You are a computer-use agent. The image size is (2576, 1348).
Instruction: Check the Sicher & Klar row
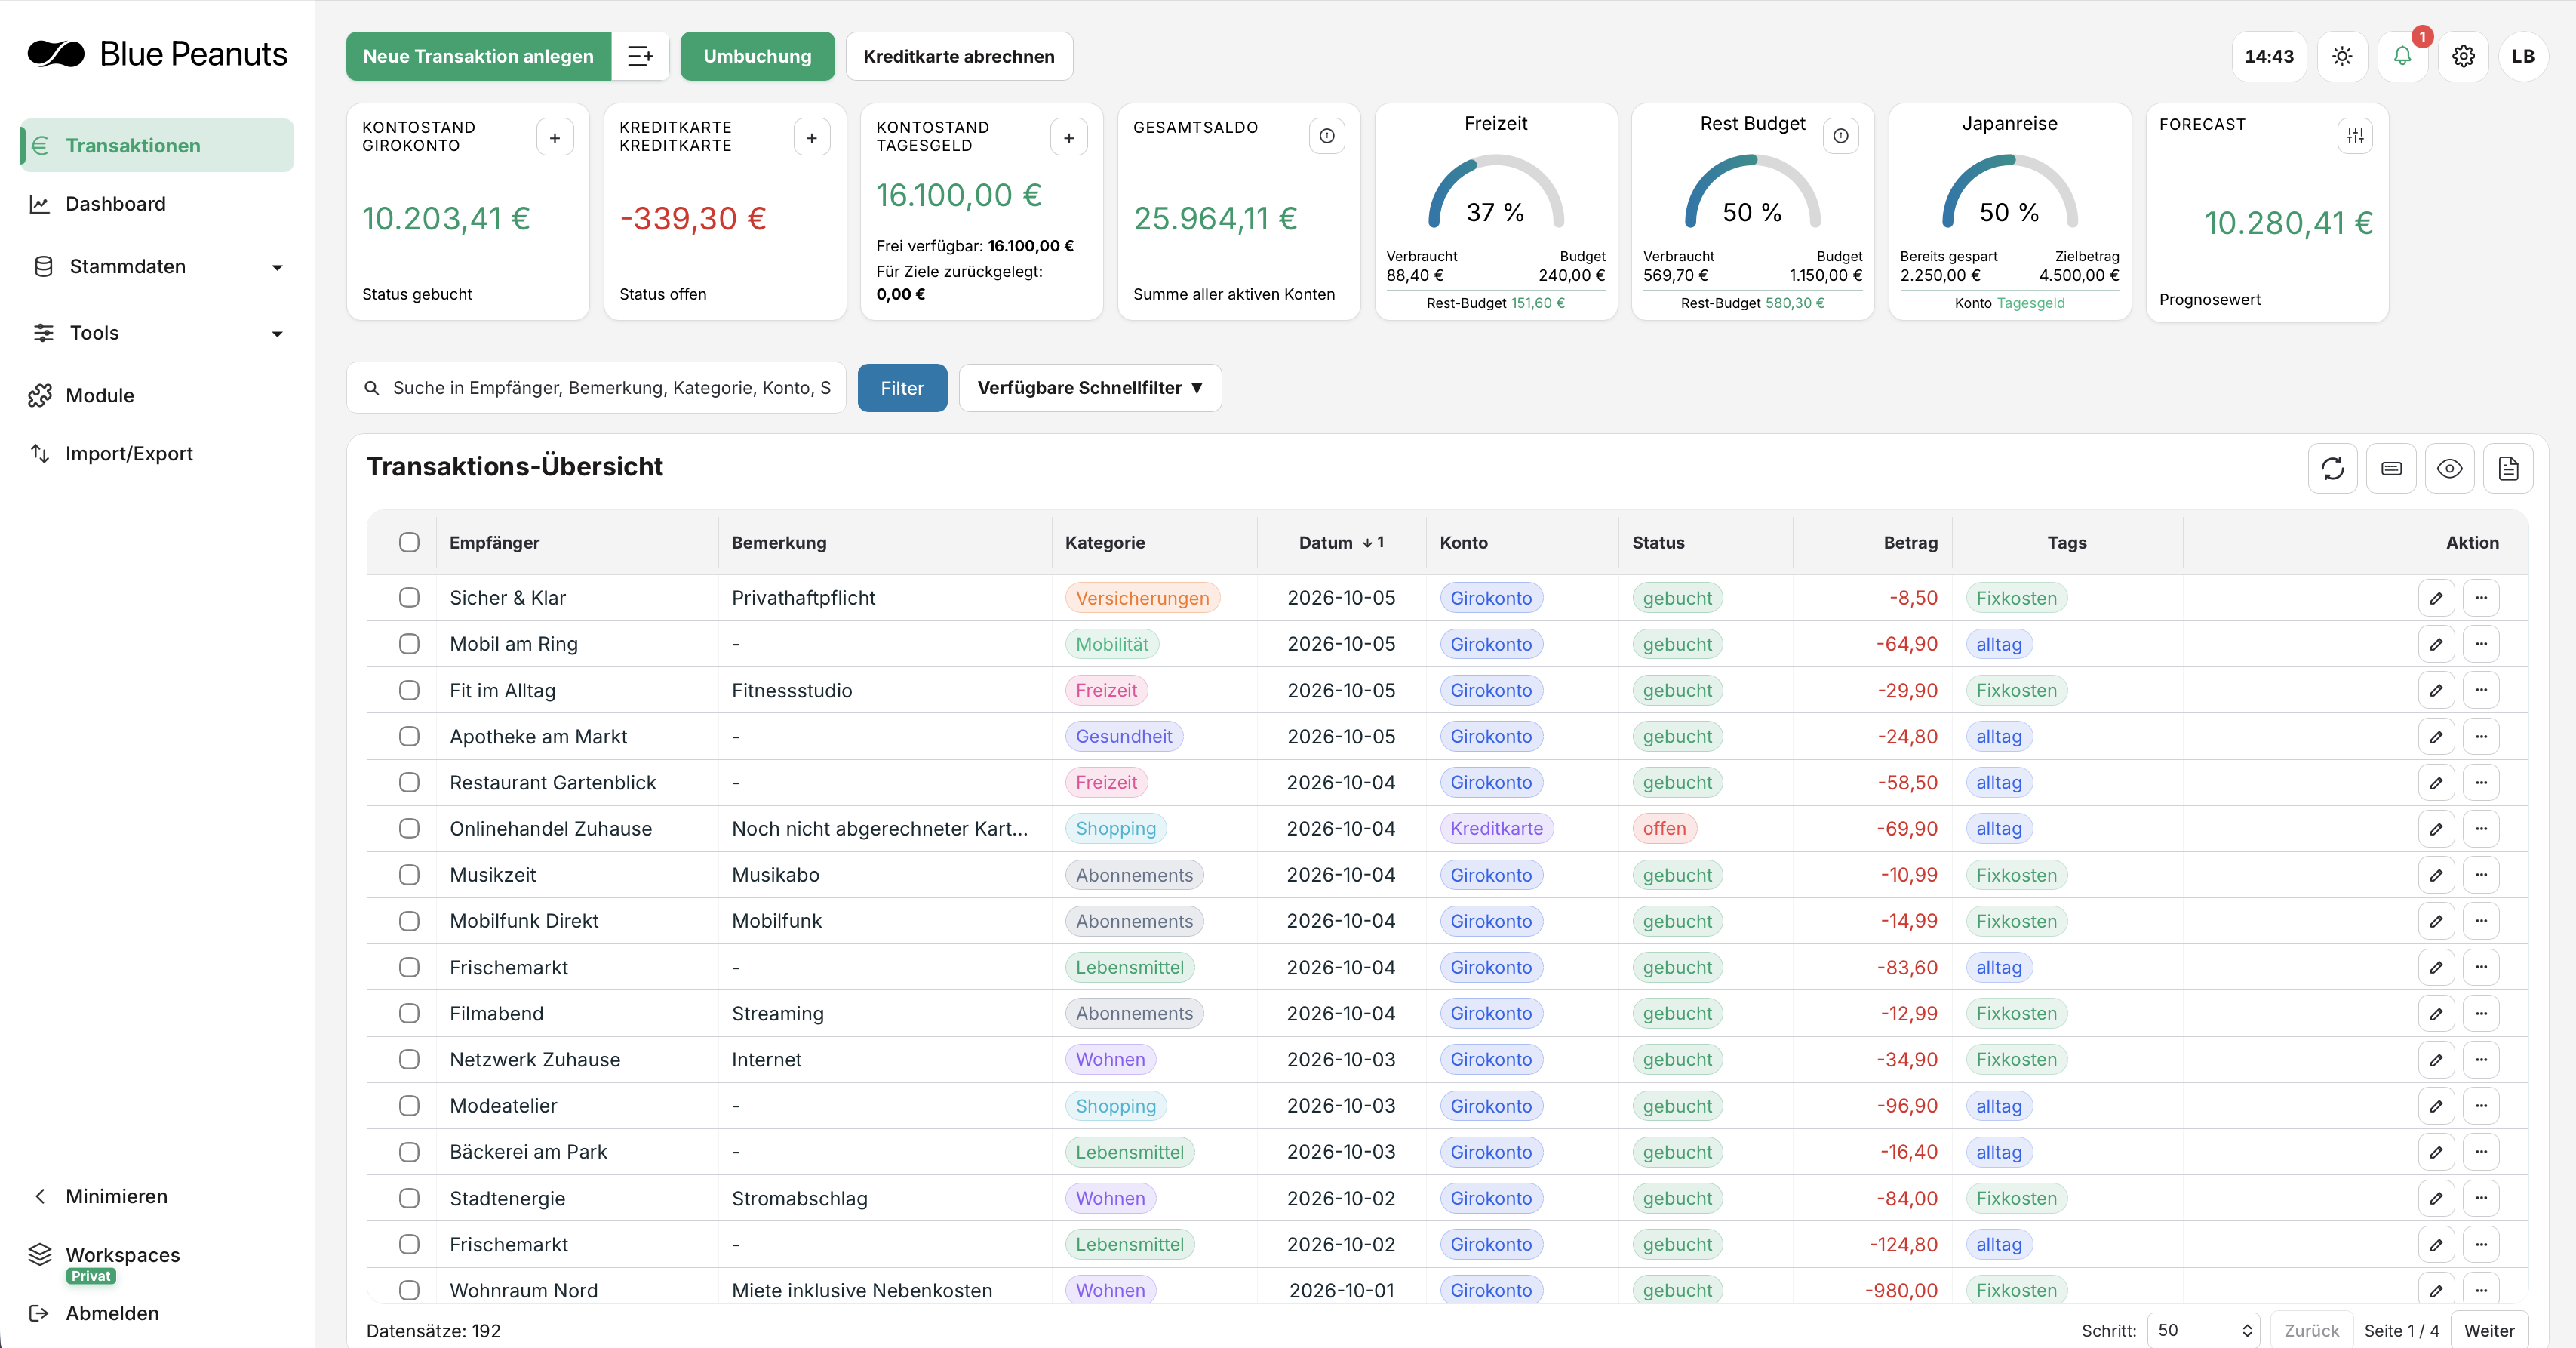click(409, 597)
